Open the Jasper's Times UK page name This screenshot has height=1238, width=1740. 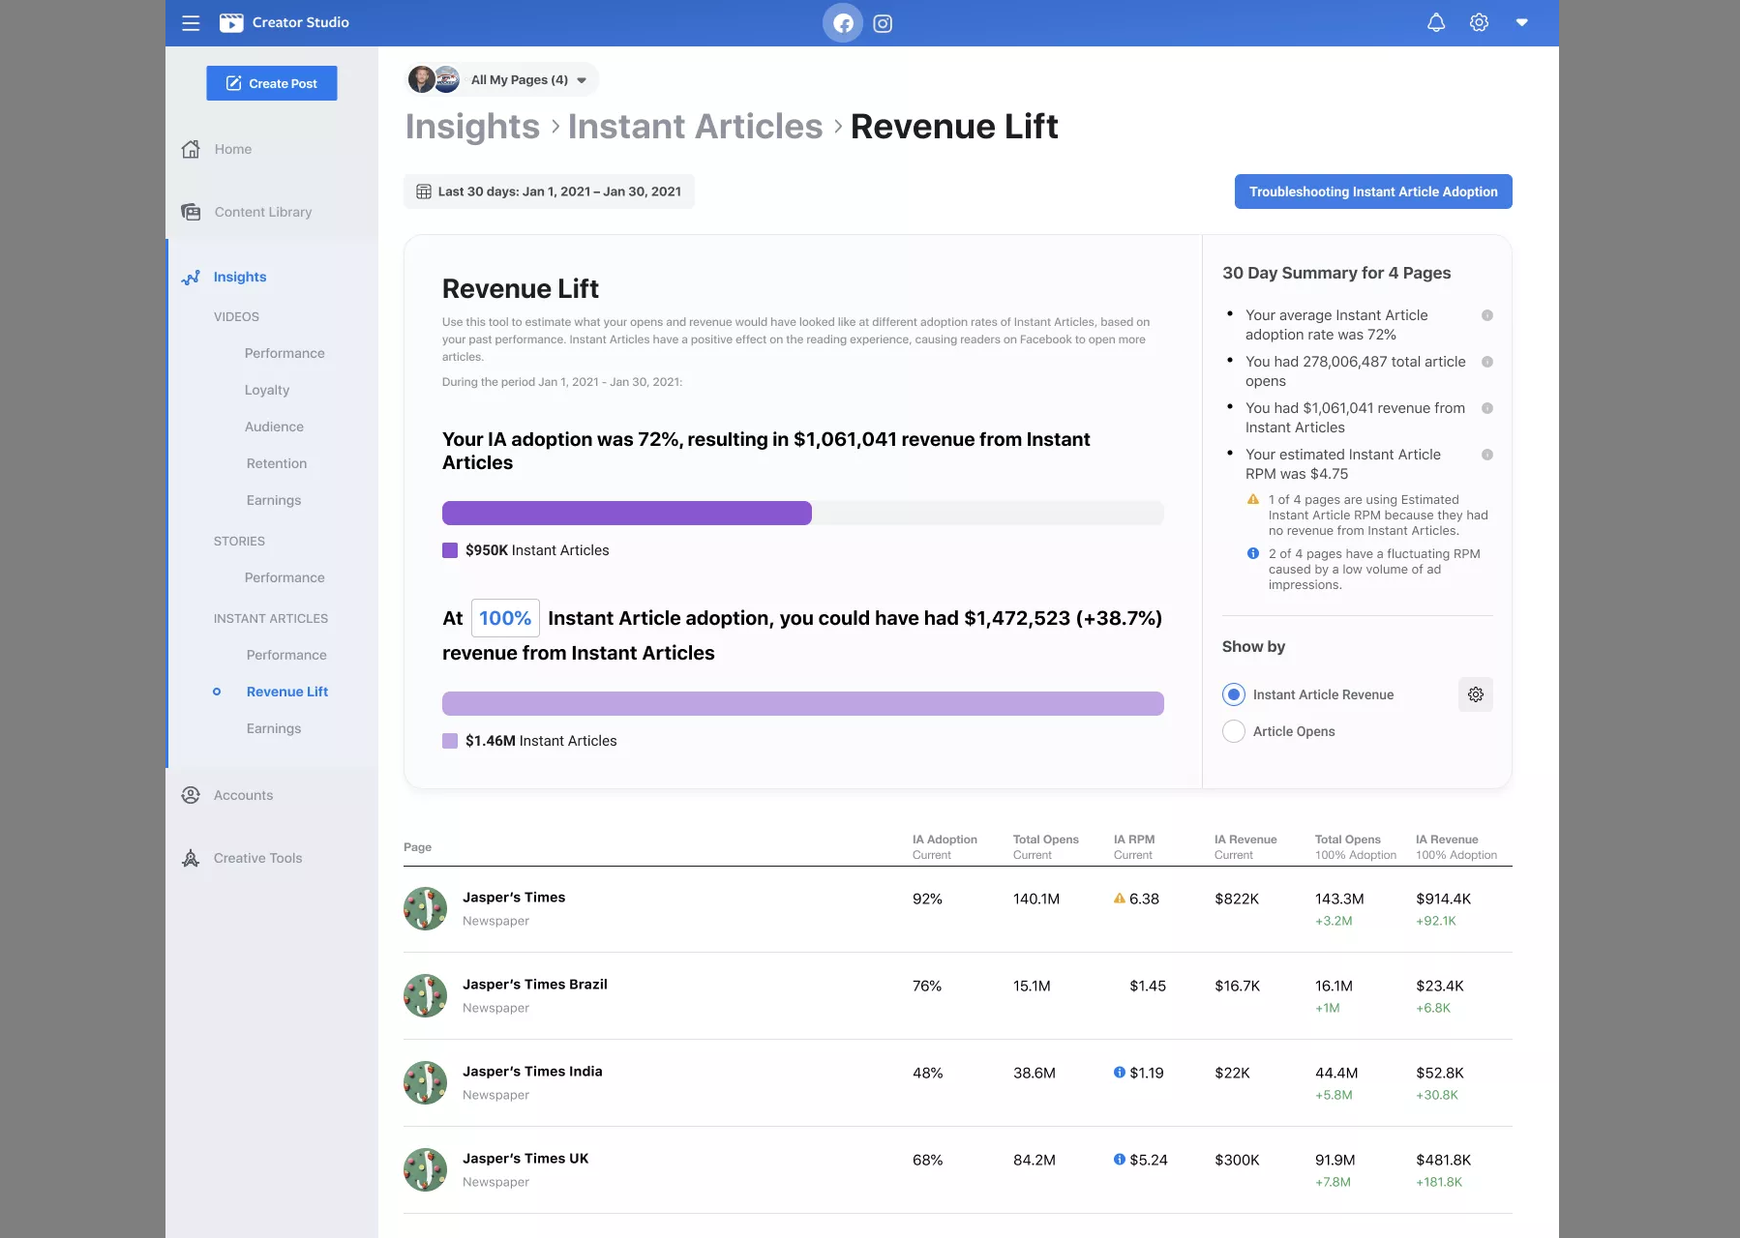(525, 1159)
